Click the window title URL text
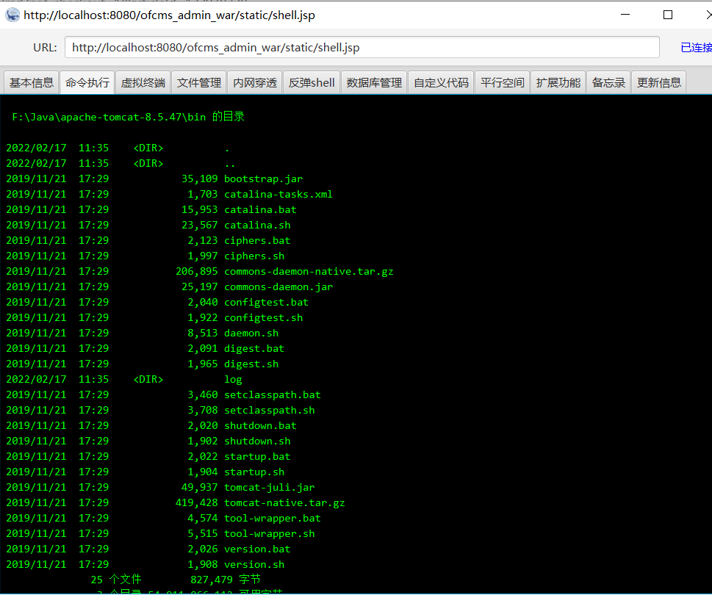Viewport: 712px width, 595px height. [x=169, y=15]
